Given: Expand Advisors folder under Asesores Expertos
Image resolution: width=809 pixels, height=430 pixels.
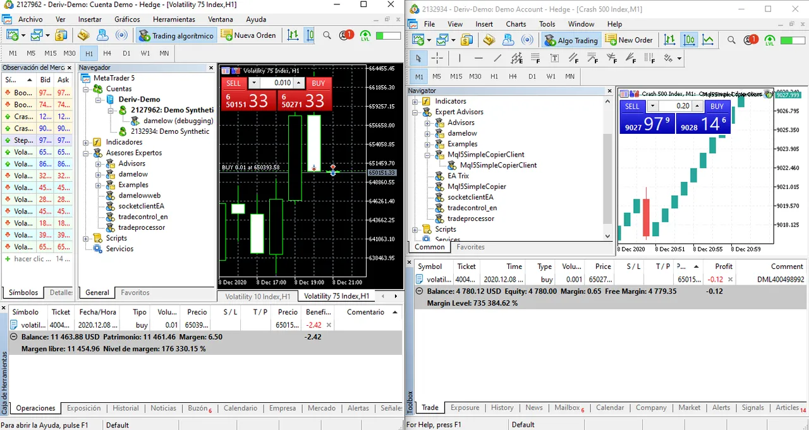Looking at the screenshot, I should (x=99, y=164).
